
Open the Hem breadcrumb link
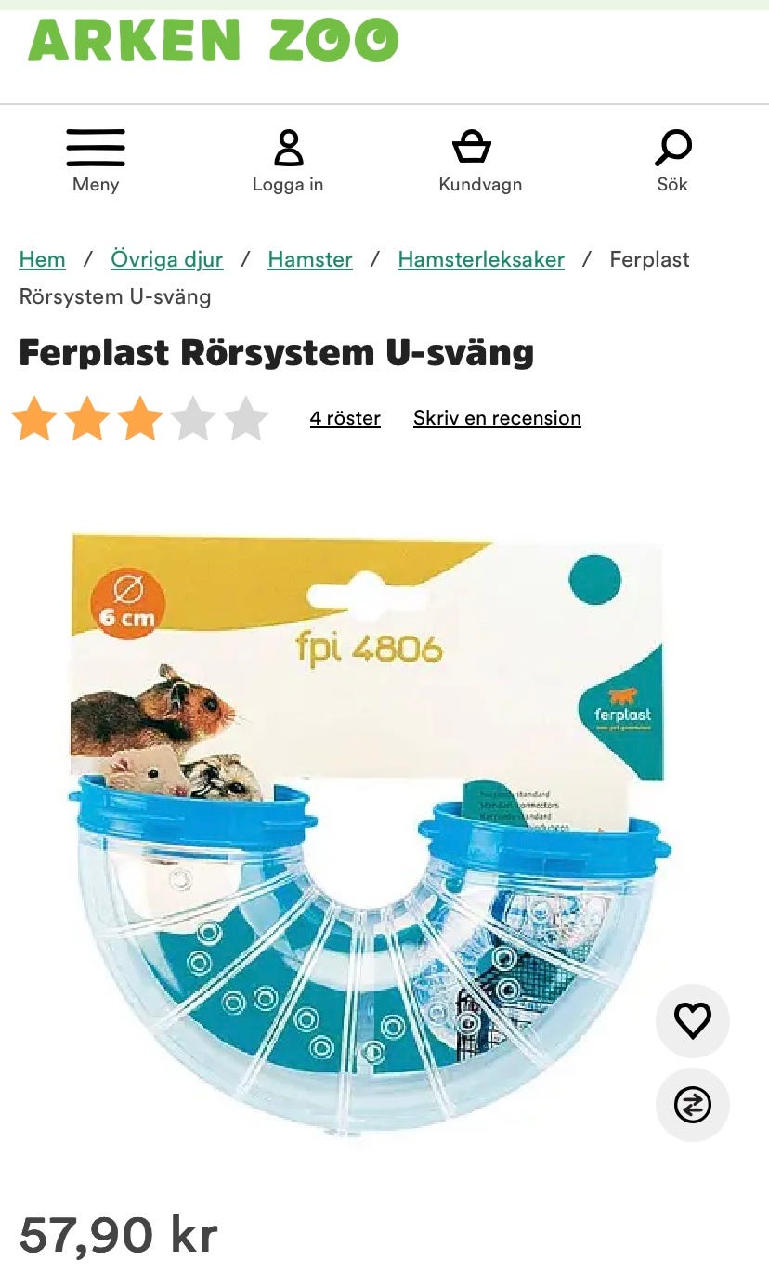(43, 259)
